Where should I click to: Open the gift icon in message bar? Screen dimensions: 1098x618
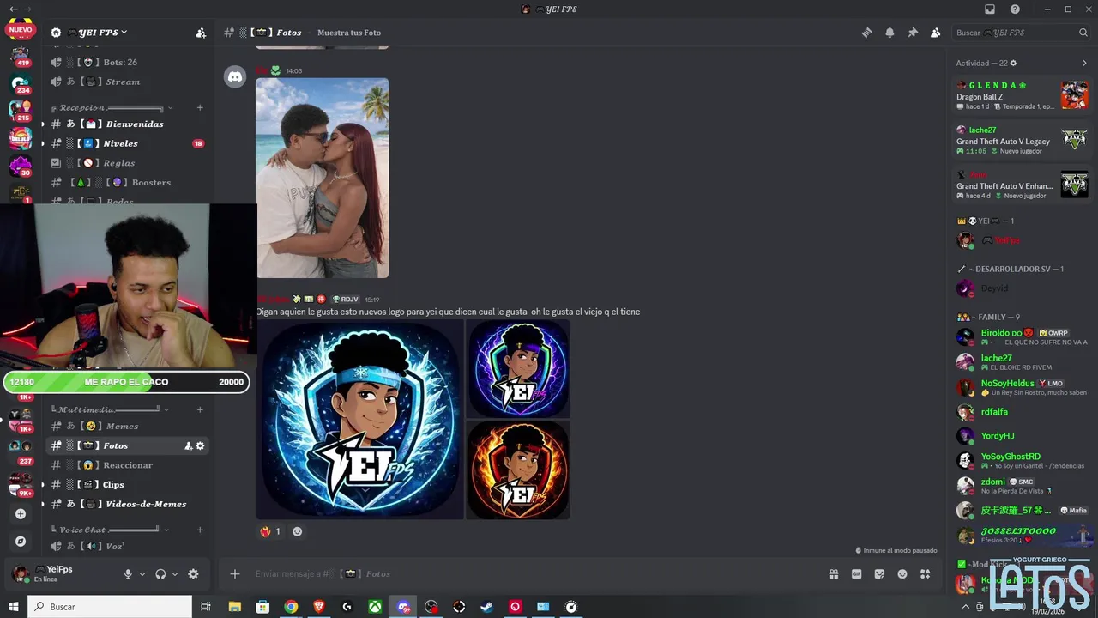tap(833, 573)
